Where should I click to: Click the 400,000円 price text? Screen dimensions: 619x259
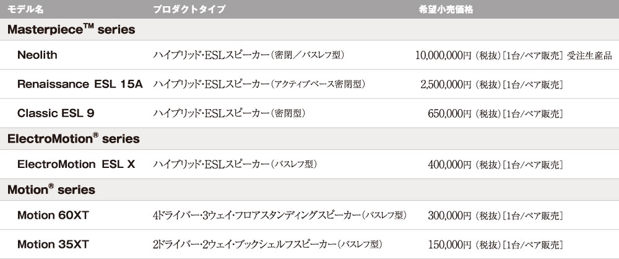[449, 164]
